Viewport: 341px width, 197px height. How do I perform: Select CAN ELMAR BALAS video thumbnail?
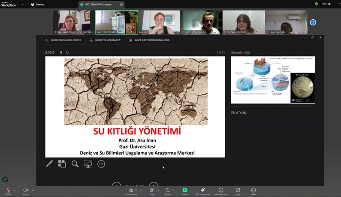click(x=202, y=22)
